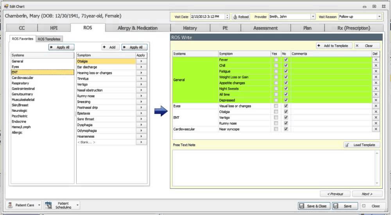Delete the Weight Loss or Gain row

point(376,77)
